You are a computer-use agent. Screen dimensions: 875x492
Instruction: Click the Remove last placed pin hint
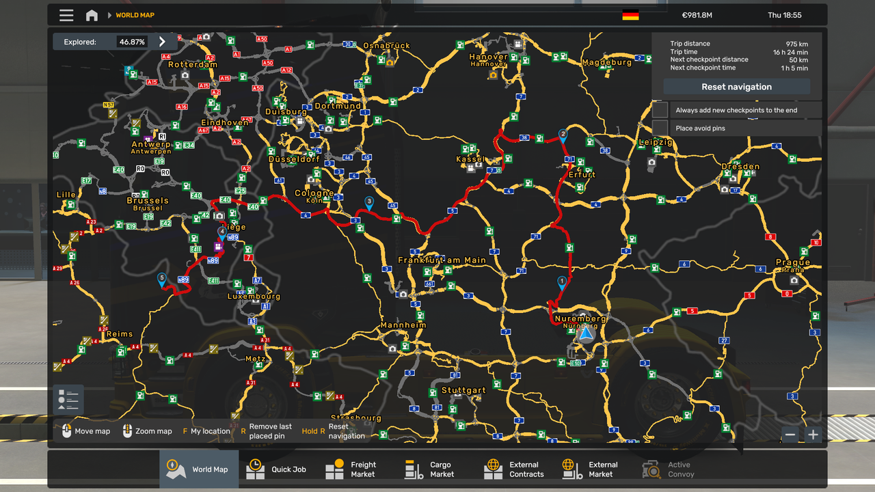point(267,431)
